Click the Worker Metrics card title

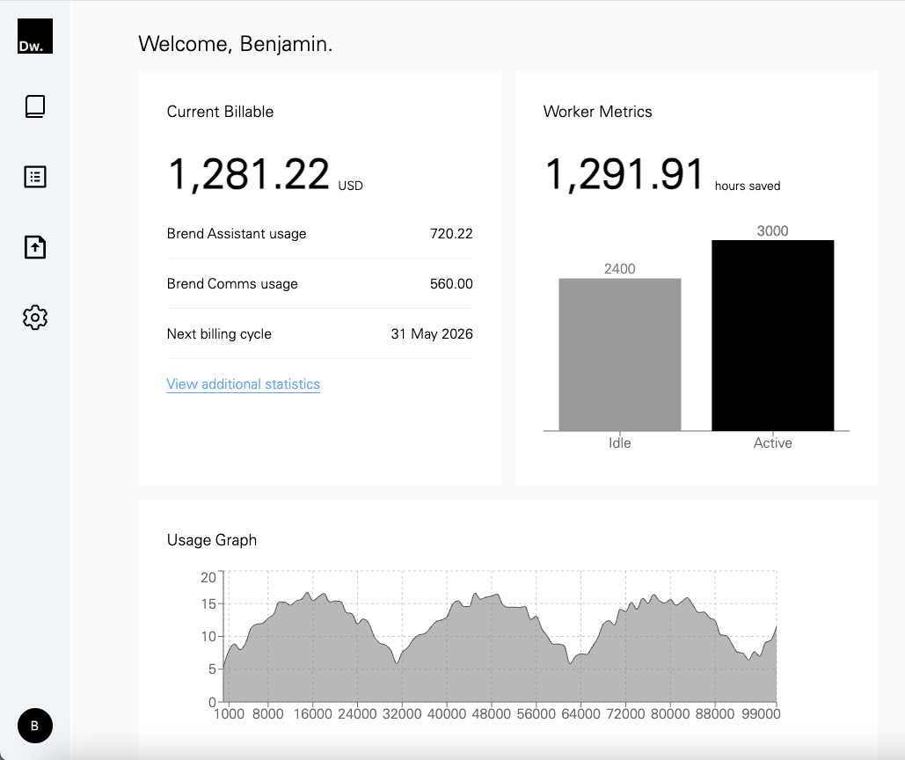[x=597, y=112]
